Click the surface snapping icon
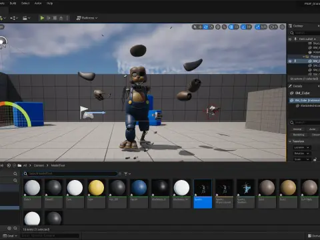This screenshot has width=320, height=240. tap(224, 27)
